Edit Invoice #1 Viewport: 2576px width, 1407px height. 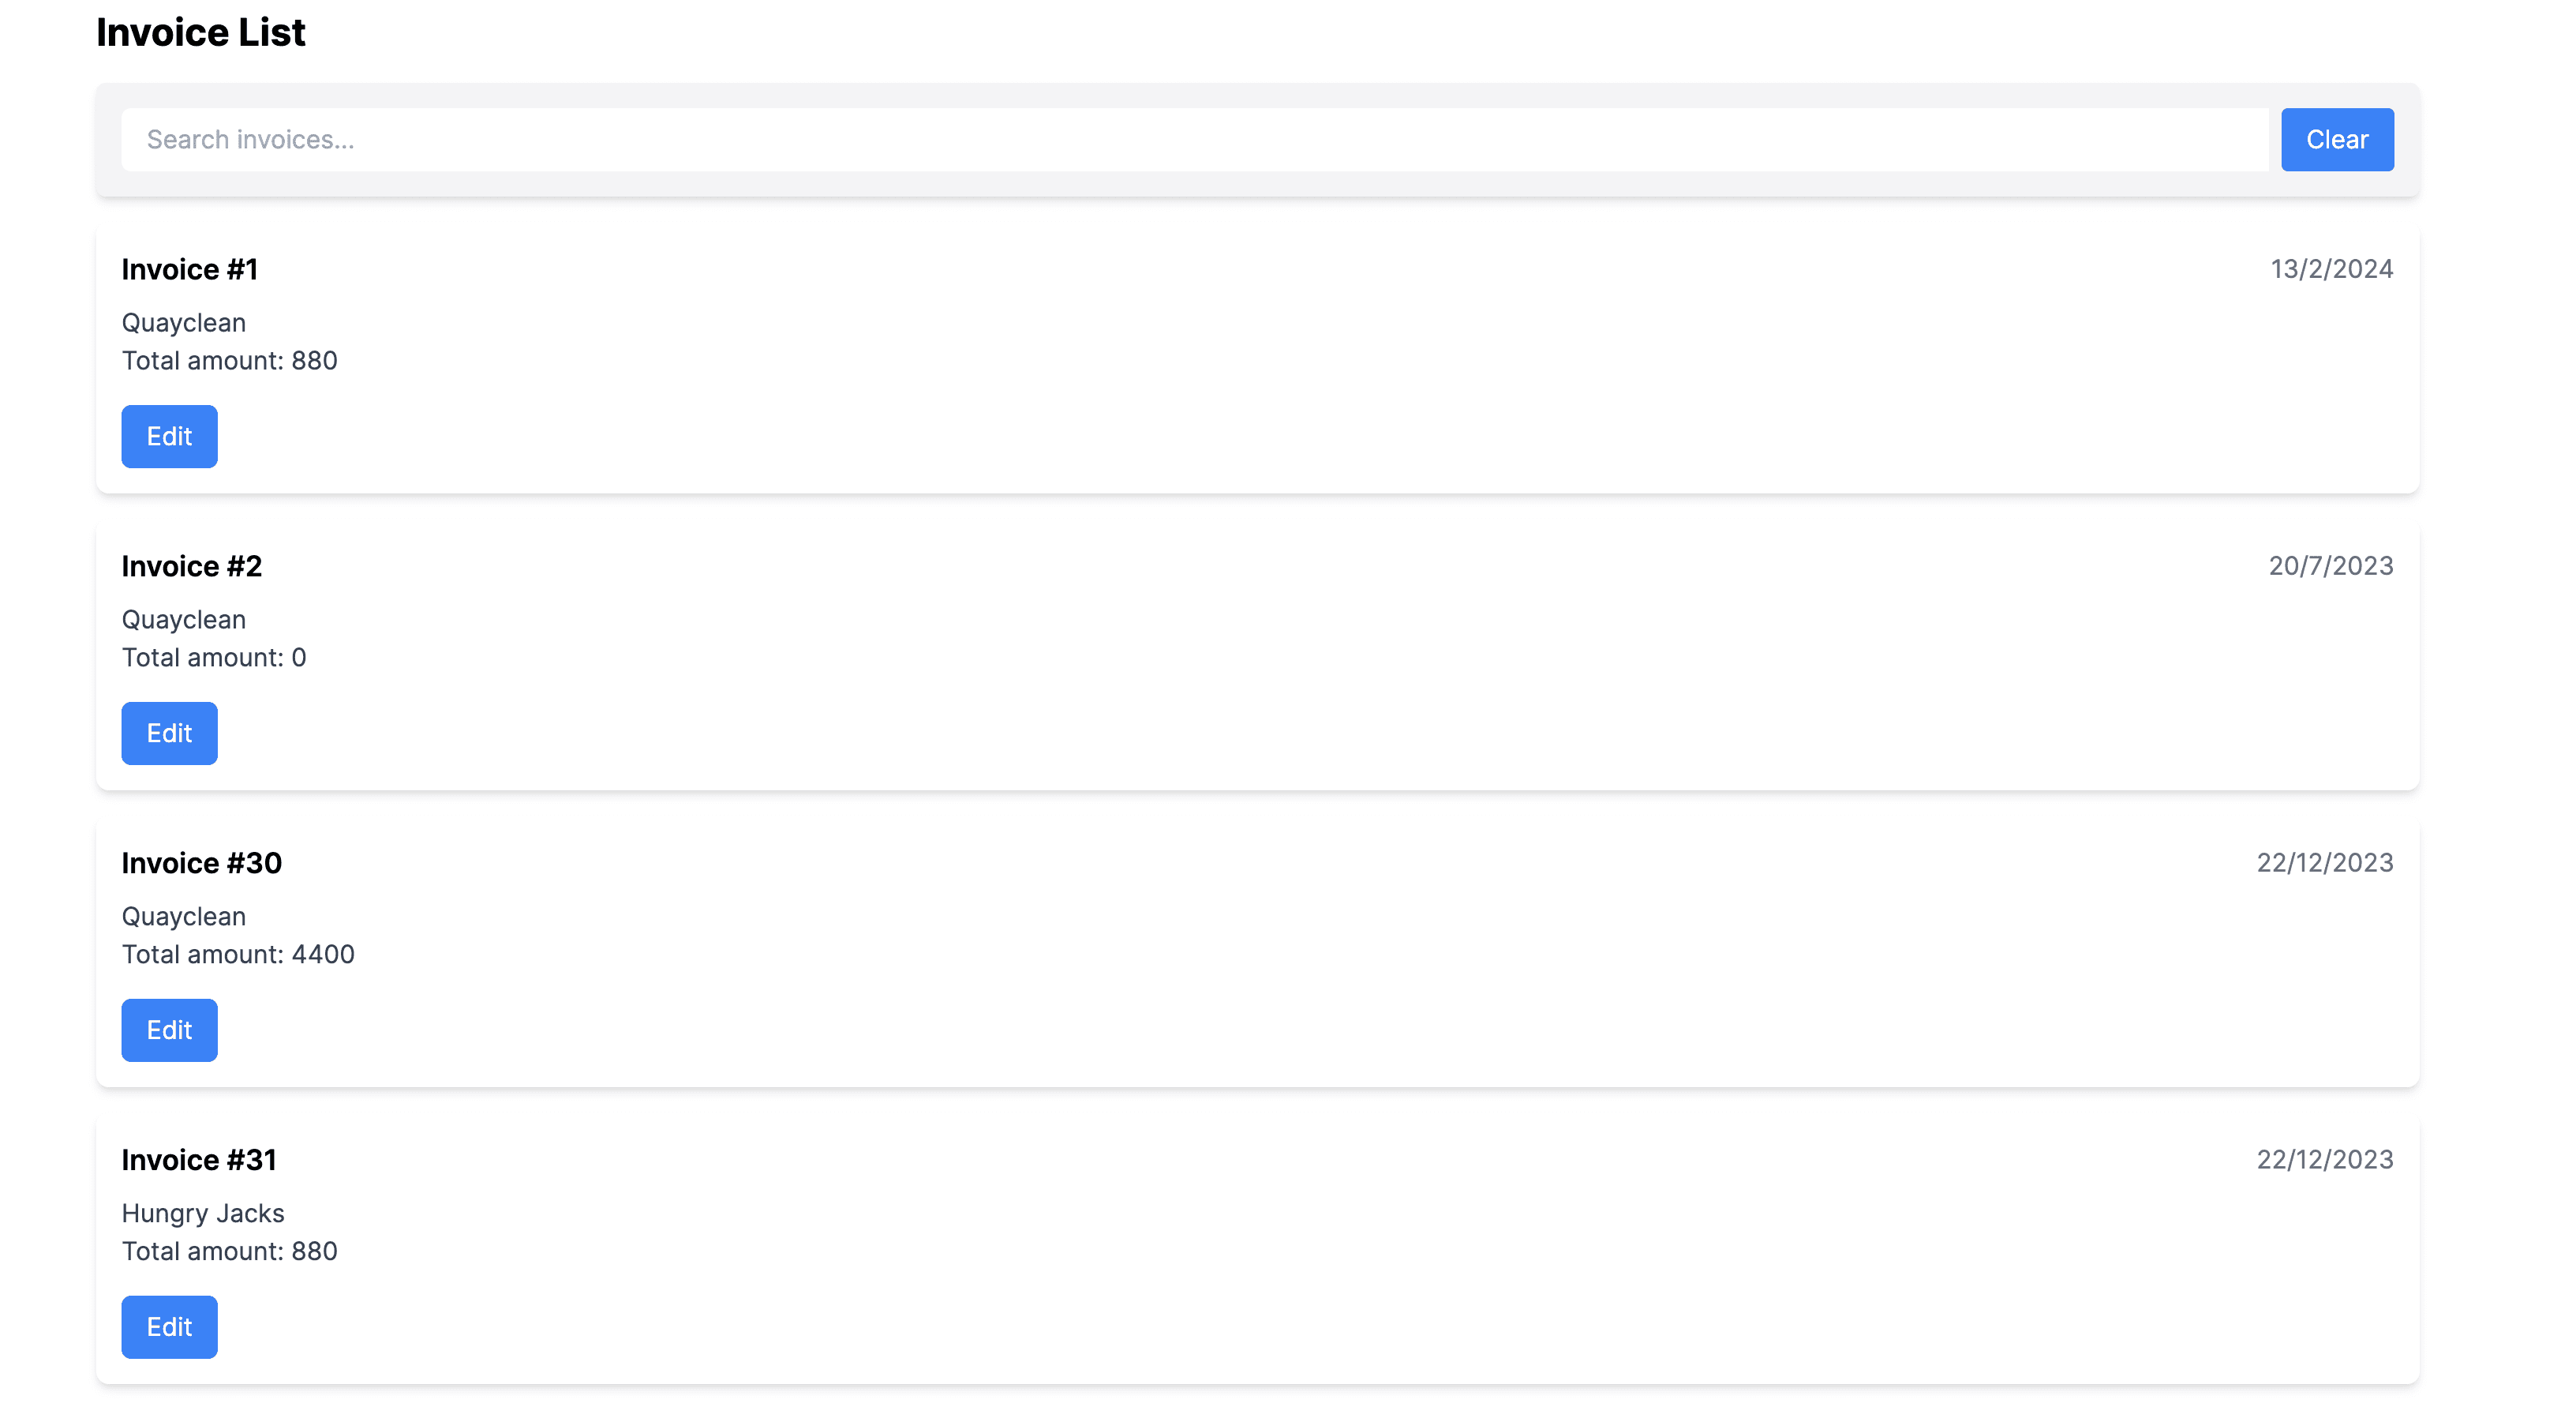pyautogui.click(x=169, y=437)
